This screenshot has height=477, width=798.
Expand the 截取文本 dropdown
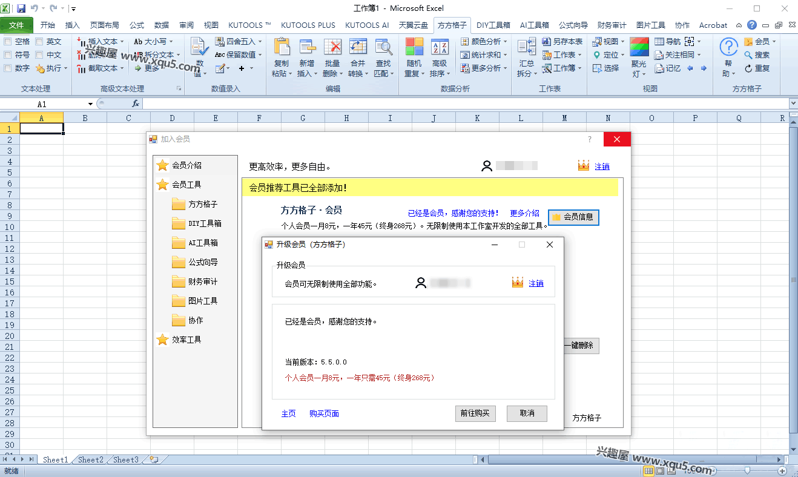pos(122,68)
